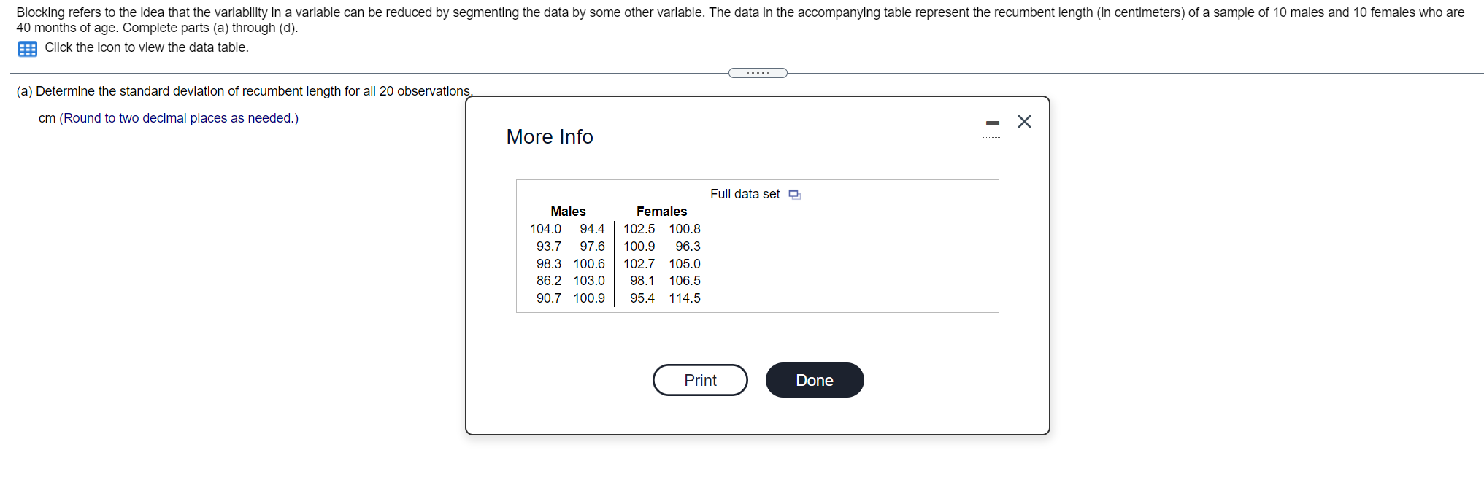
Task: Click the blue grid table icon
Action: point(26,48)
